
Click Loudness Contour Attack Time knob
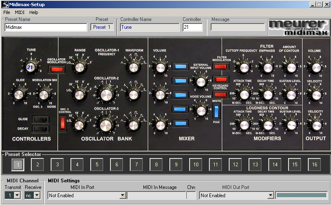click(244, 125)
